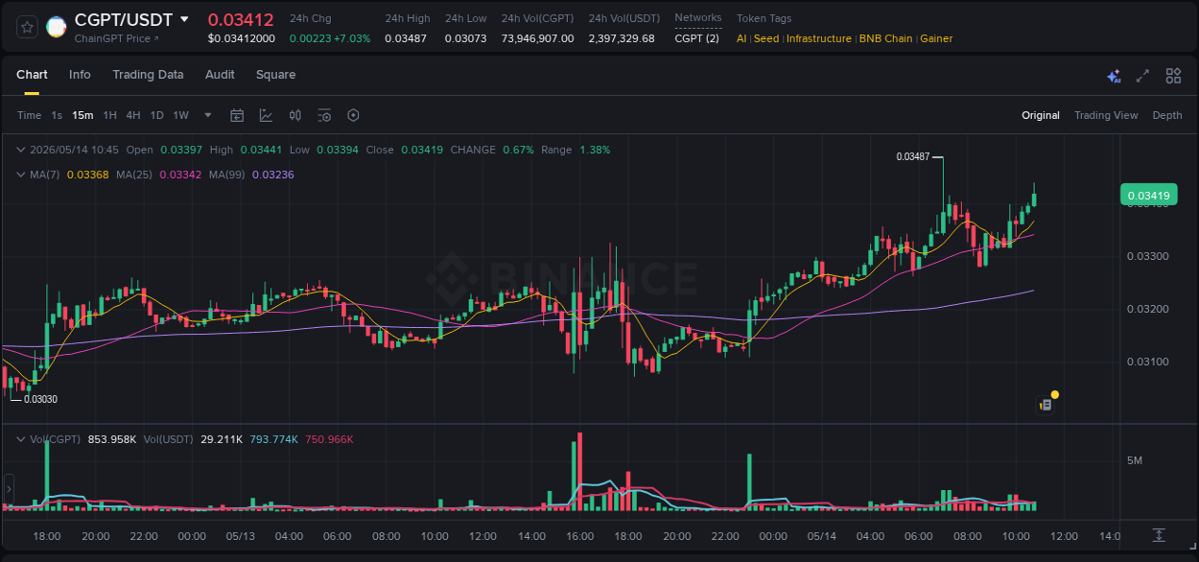The width and height of the screenshot is (1199, 562).
Task: Click the Networks label
Action: (x=698, y=18)
